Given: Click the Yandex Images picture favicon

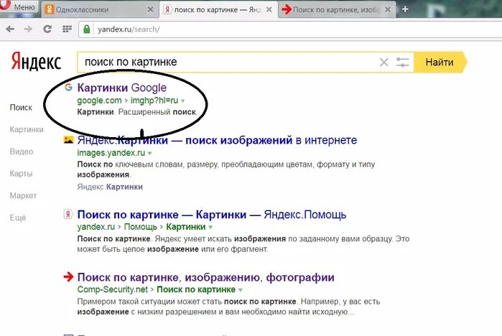Looking at the screenshot, I should point(68,139).
